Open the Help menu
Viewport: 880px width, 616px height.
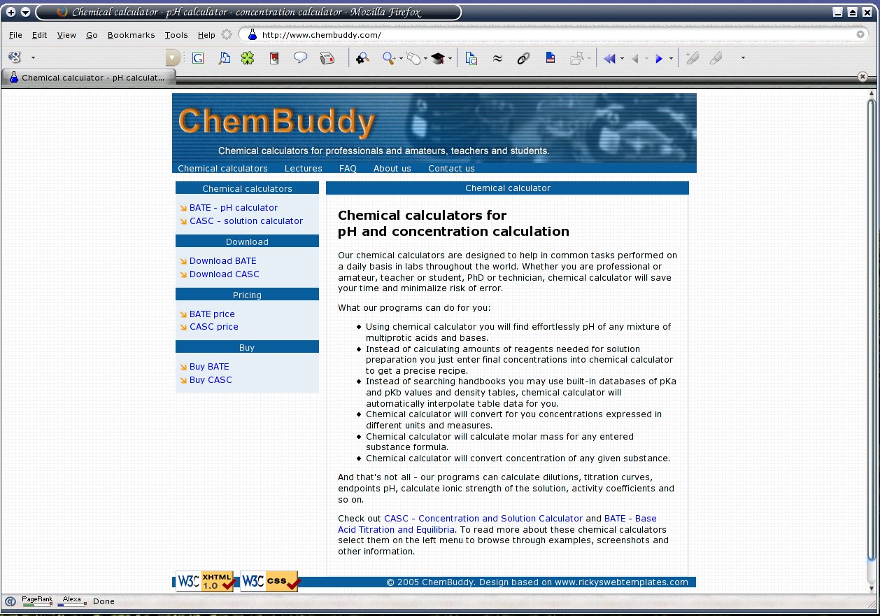(206, 35)
